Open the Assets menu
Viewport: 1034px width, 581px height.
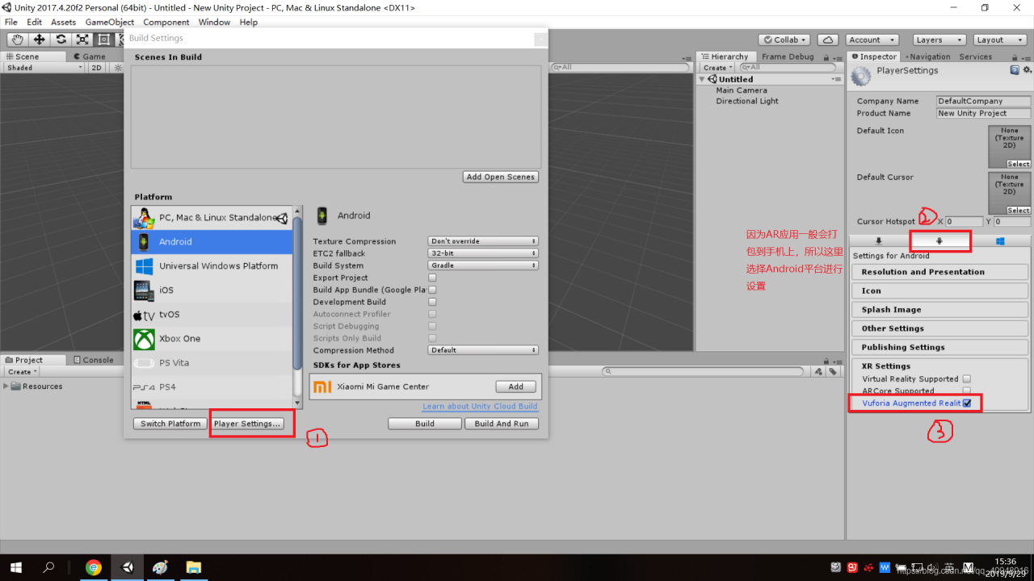tap(63, 22)
